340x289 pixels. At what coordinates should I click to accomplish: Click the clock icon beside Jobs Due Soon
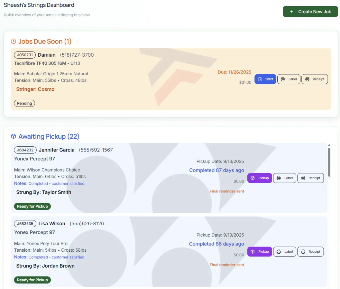point(13,41)
